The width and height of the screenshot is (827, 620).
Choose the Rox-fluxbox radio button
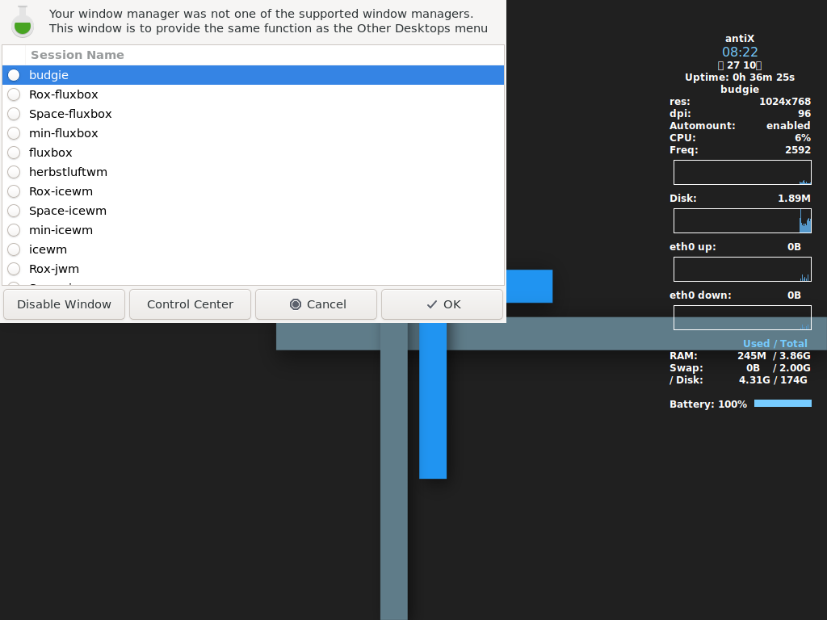point(15,95)
